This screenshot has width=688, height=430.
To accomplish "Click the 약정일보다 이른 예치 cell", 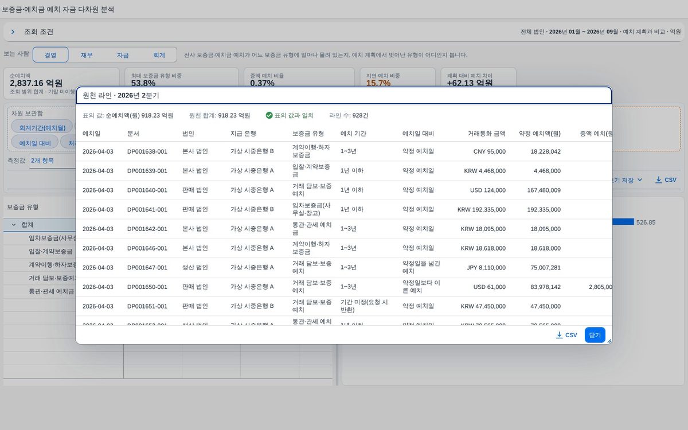I will tap(423, 287).
